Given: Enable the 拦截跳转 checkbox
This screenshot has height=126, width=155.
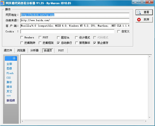Looking at the screenshot, I should tap(22, 43).
